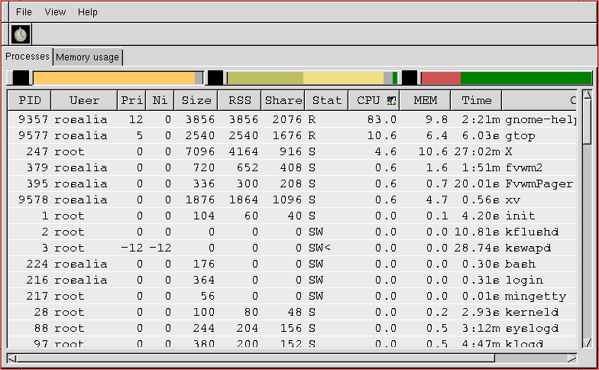Sort process list by PID column
The height and width of the screenshot is (370, 599).
click(x=30, y=100)
